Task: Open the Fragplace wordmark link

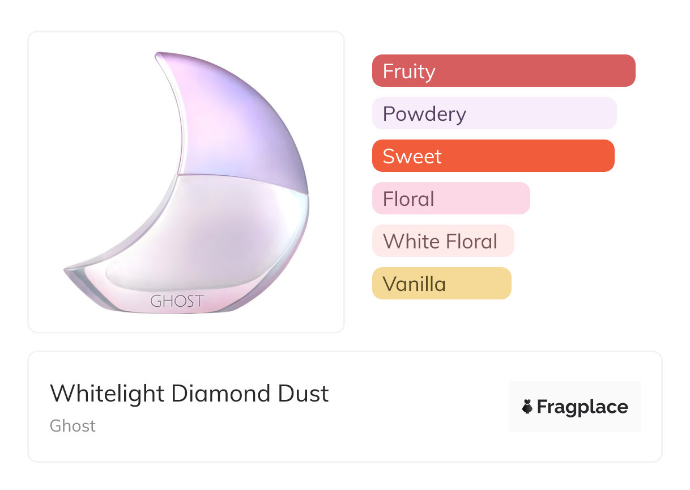Action: pyautogui.click(x=582, y=407)
